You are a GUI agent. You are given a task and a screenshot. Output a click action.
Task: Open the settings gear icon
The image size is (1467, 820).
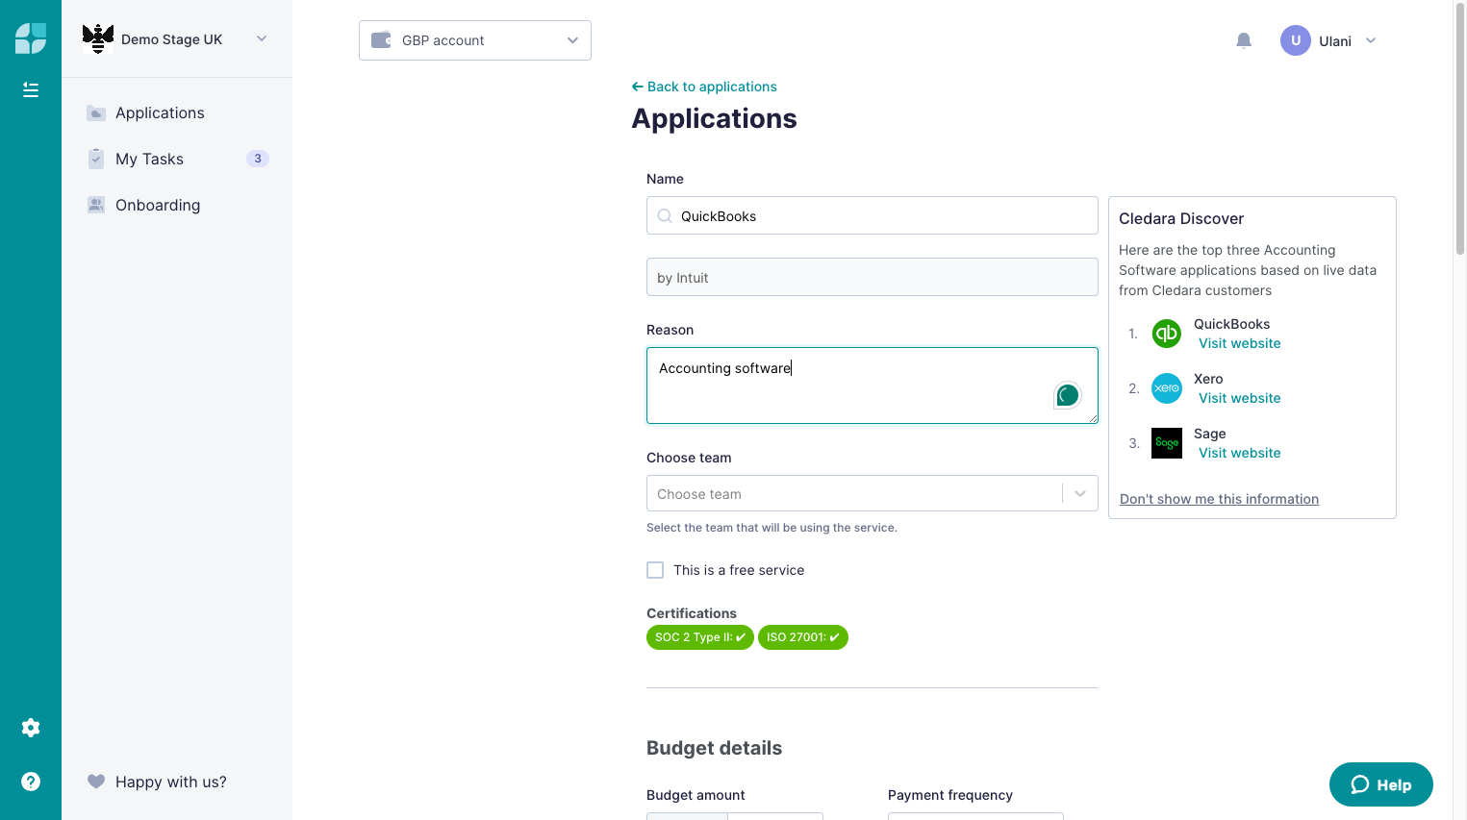tap(31, 728)
